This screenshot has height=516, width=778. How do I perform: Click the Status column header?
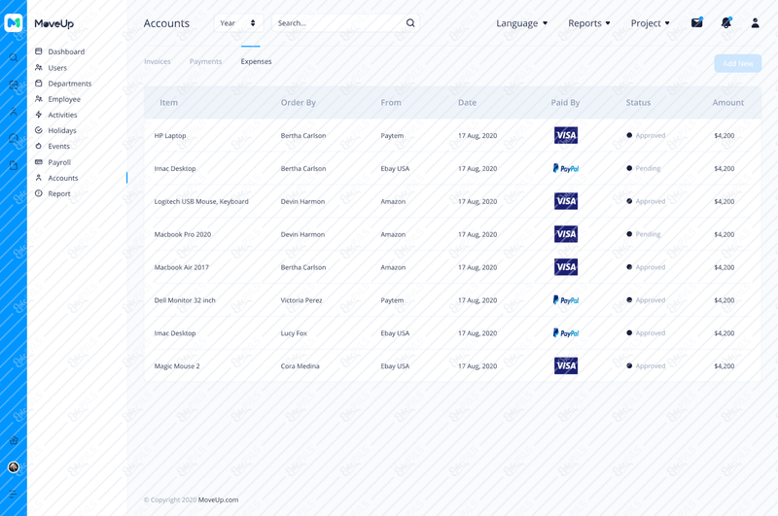[x=638, y=103]
